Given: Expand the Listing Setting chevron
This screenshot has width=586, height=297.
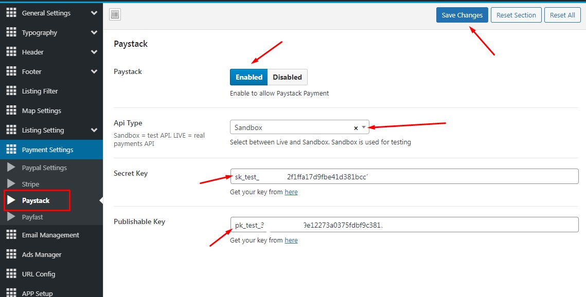Looking at the screenshot, I should 94,130.
